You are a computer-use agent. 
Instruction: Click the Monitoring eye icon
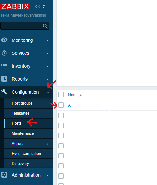click(x=4, y=40)
